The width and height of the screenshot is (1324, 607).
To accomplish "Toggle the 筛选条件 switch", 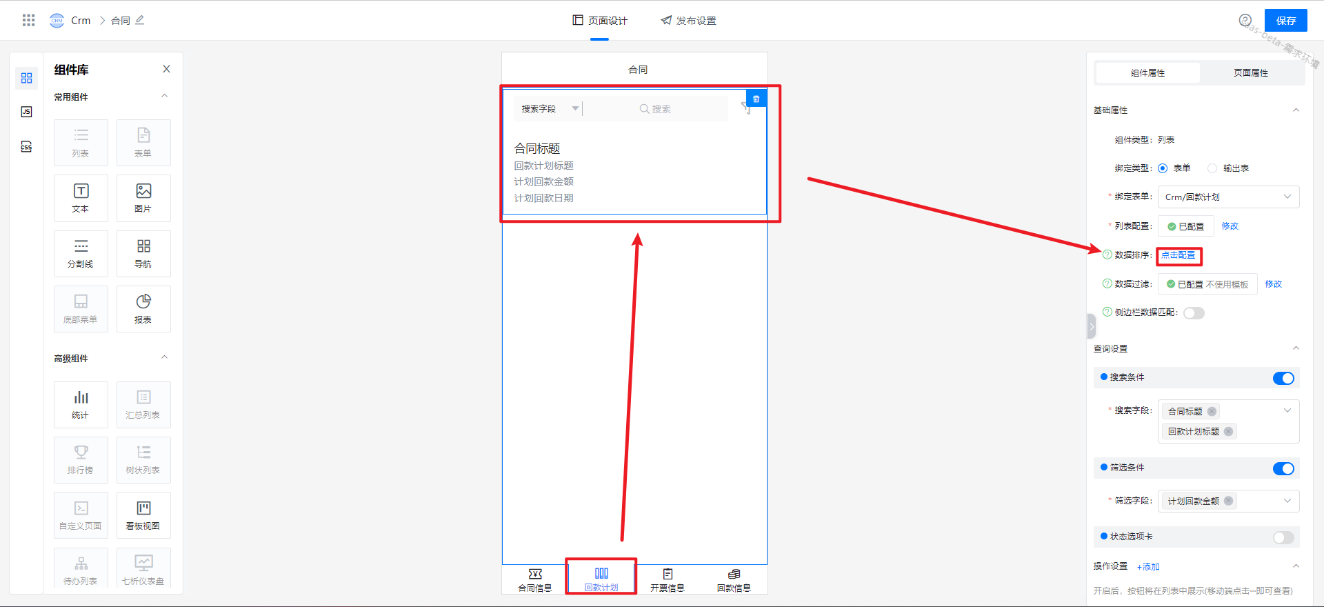I will (1283, 469).
